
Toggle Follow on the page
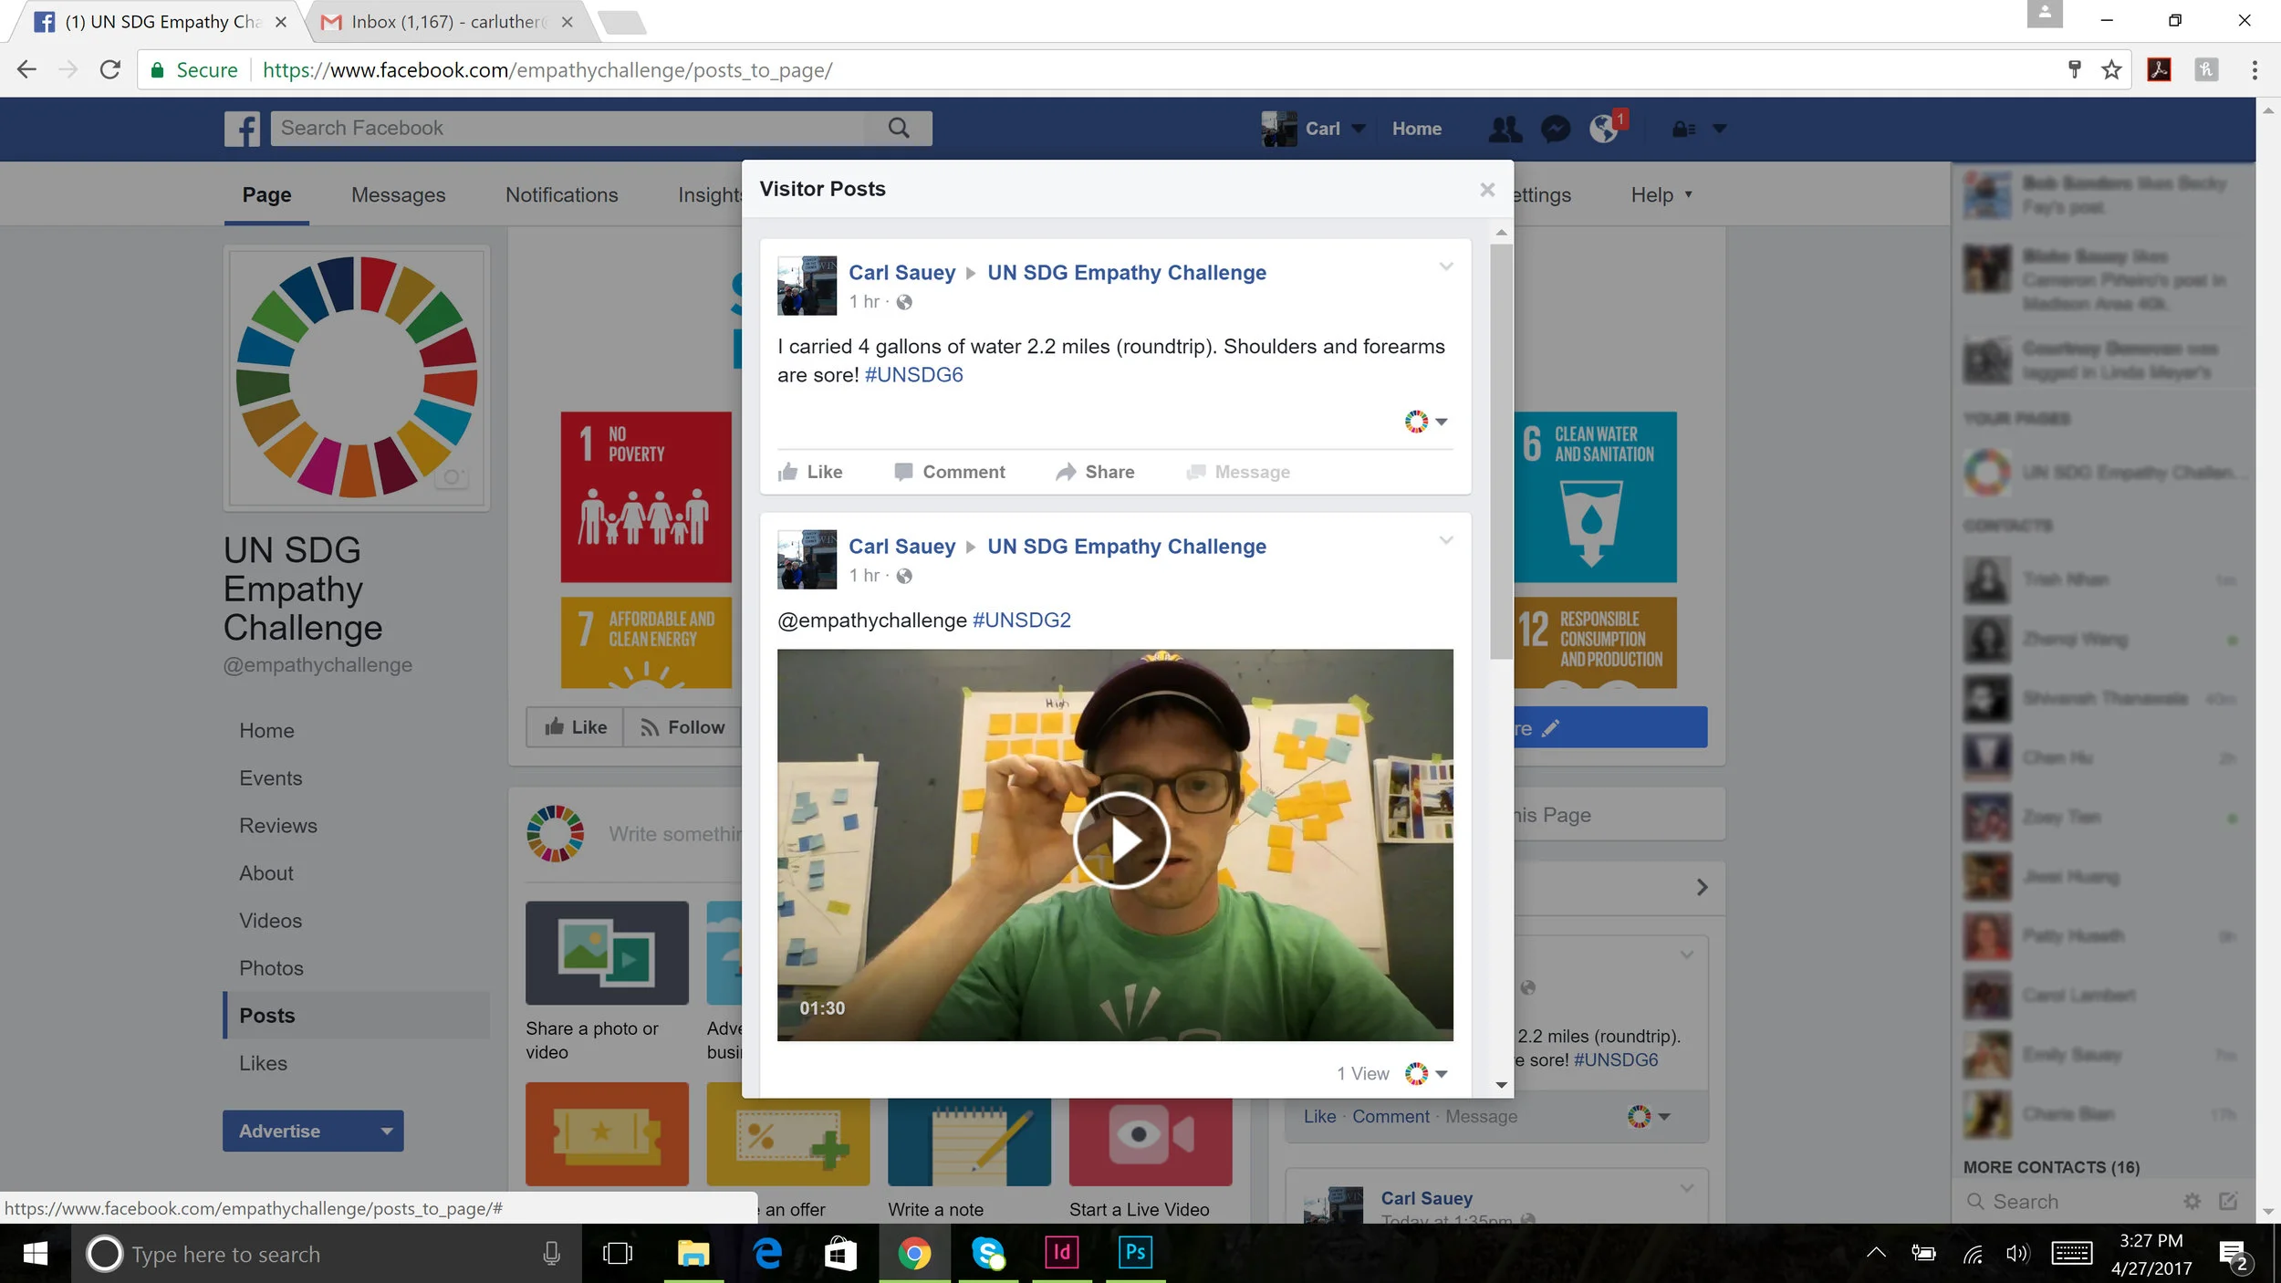point(682,727)
